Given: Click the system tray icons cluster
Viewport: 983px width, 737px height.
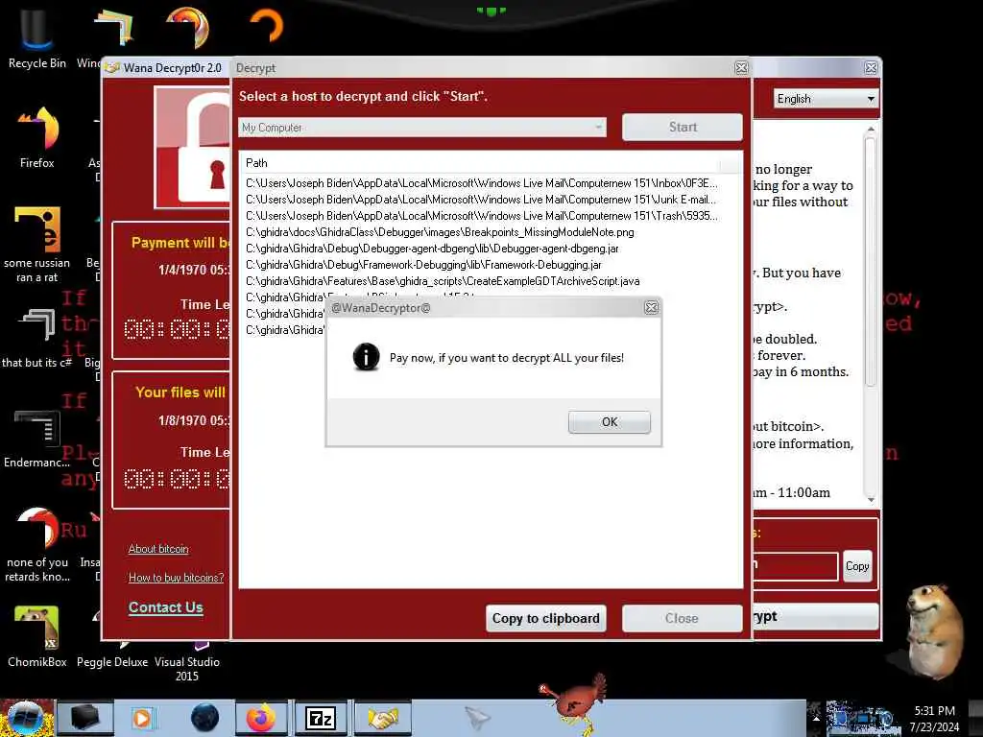Looking at the screenshot, I should point(861,718).
